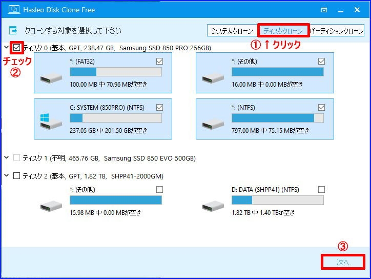Click the 797.00 MB NTFS usage bar
This screenshot has width=371, height=279.
(278, 118)
